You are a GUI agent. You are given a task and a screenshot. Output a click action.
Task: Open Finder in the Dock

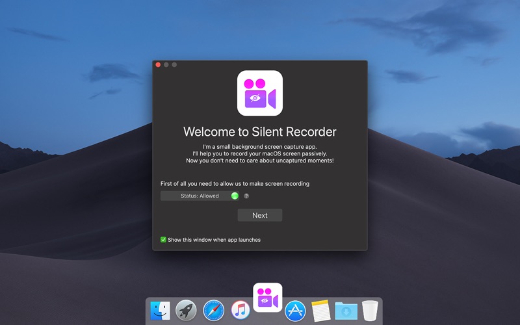coord(160,311)
